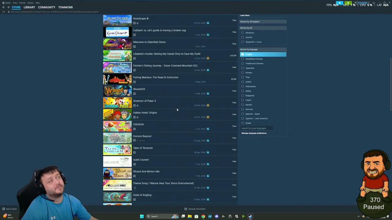Image resolution: width=392 pixels, height=220 pixels.
Task: Open the Manage Downloads link
Action: [x=197, y=209]
